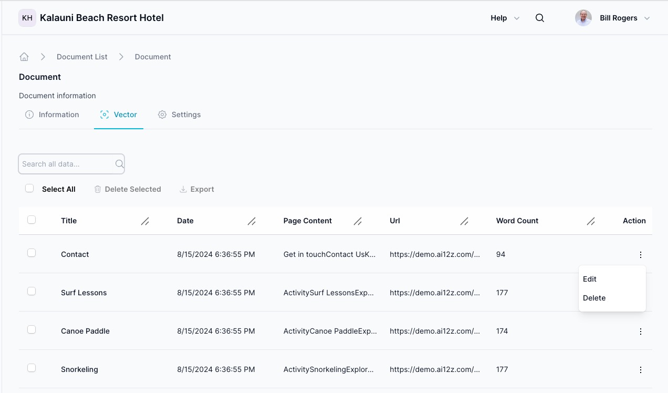Click resize handle beside Page Content column
This screenshot has width=668, height=393.
point(358,221)
